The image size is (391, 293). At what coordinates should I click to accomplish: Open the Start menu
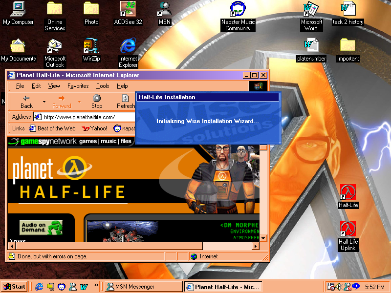coord(14,287)
